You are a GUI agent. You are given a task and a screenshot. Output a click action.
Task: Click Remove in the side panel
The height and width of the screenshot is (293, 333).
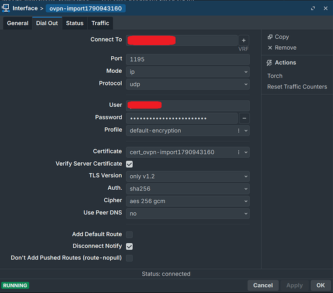coord(286,47)
